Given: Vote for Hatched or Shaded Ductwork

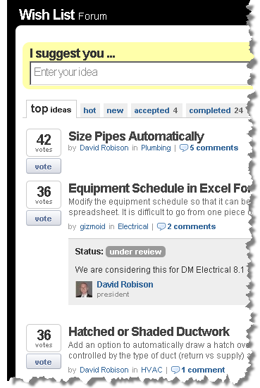Looking at the screenshot, I should coord(44,361).
